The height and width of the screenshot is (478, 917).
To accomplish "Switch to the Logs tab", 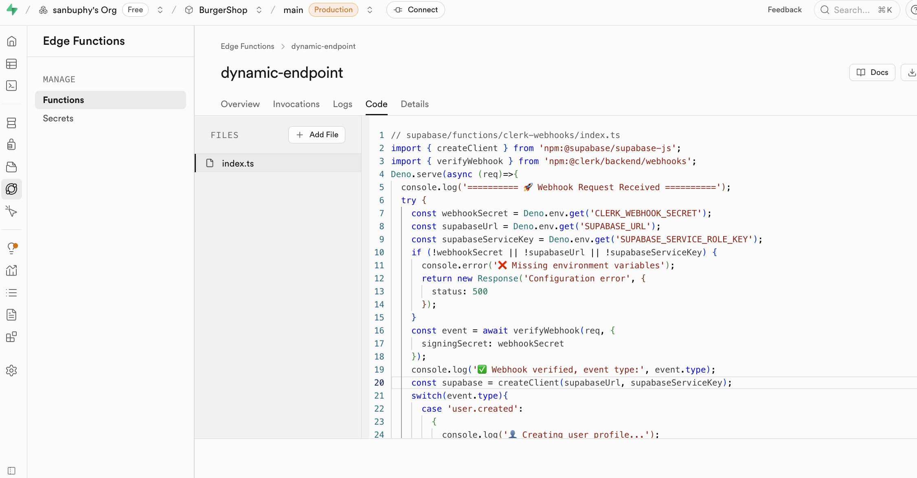I will [342, 104].
